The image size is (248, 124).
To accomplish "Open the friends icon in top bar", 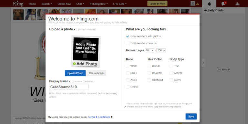I will click(x=238, y=4).
